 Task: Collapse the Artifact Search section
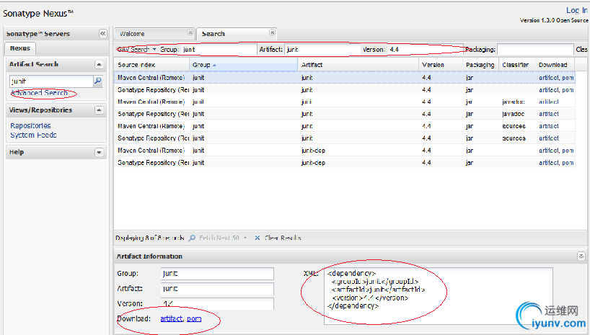pyautogui.click(x=99, y=65)
